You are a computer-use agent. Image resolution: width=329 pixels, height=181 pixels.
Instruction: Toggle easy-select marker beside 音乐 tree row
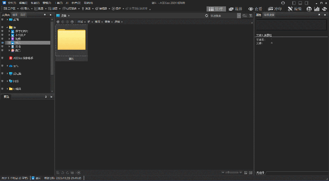[2, 50]
